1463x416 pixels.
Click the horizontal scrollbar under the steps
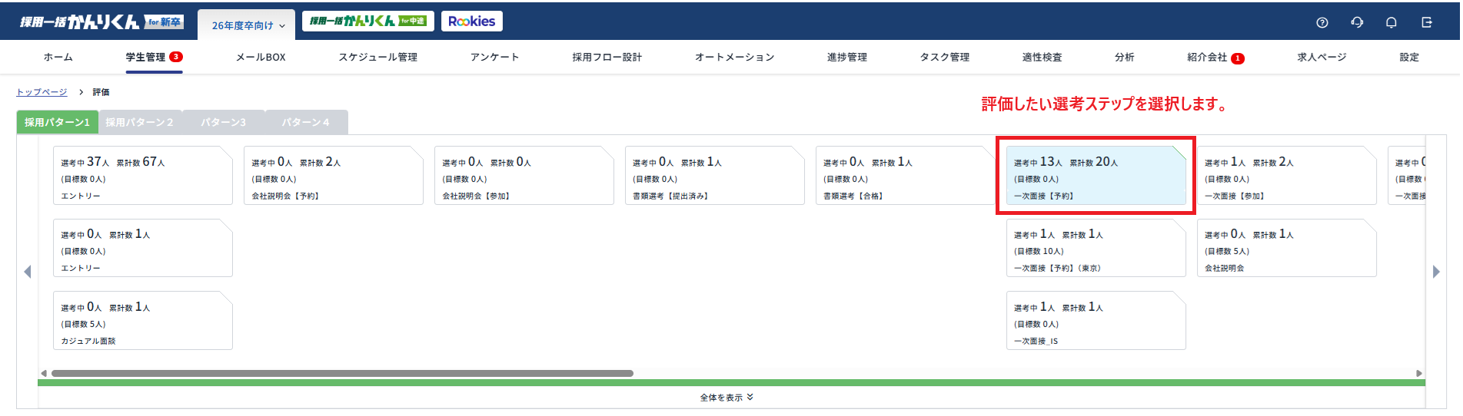pos(342,374)
